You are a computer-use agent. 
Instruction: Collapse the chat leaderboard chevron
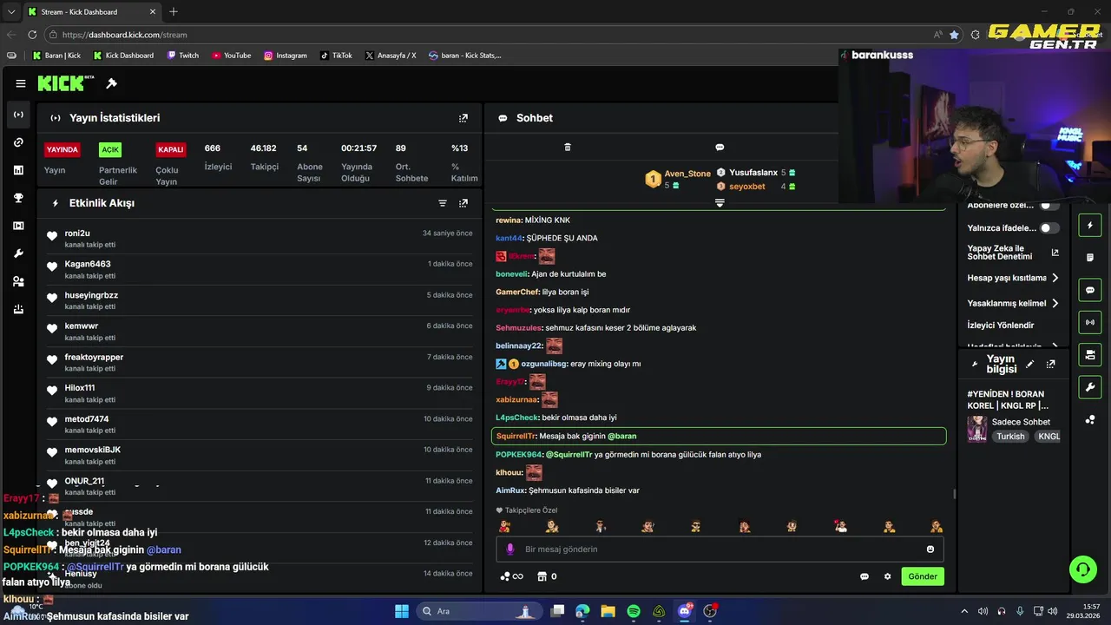click(x=720, y=203)
